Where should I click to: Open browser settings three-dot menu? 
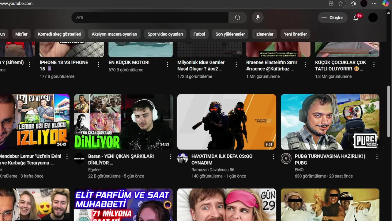pos(374,3)
